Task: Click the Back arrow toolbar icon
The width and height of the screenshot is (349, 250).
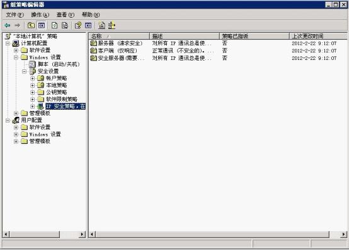Action: 8,25
